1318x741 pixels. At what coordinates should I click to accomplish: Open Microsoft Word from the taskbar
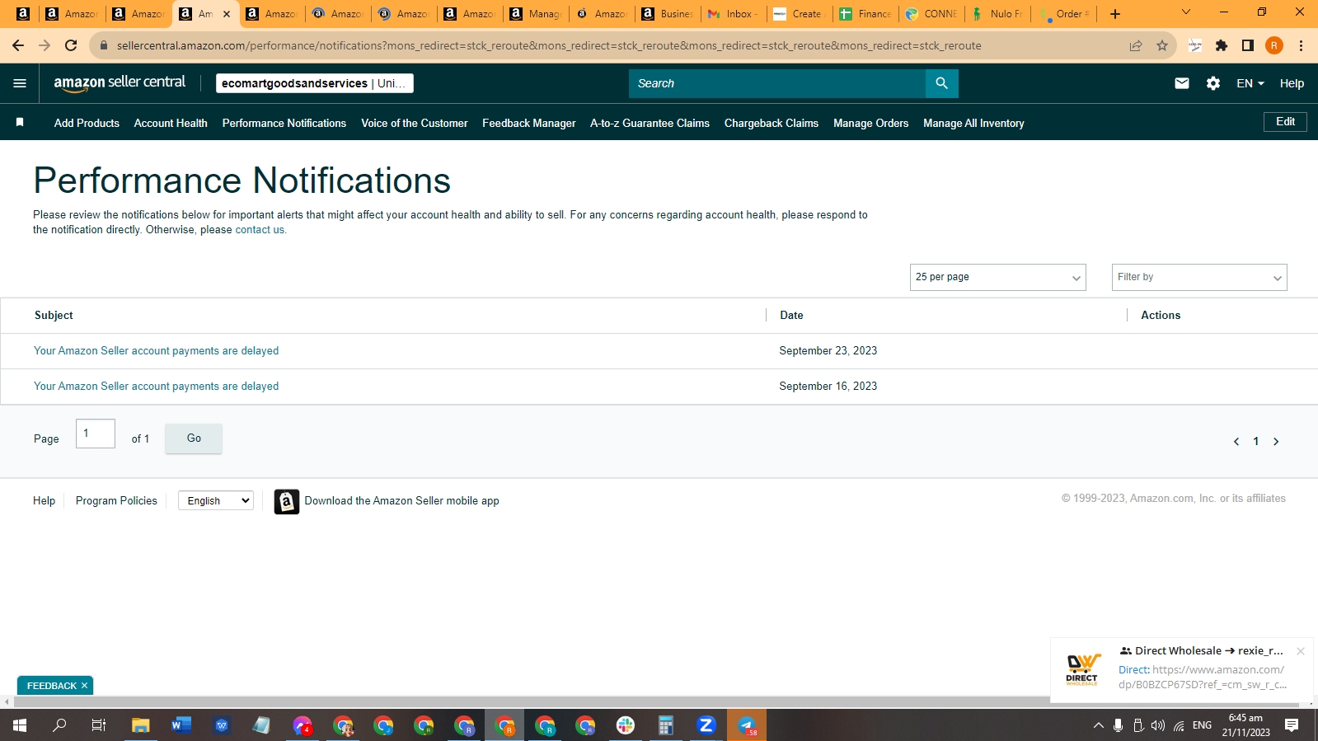pyautogui.click(x=181, y=725)
